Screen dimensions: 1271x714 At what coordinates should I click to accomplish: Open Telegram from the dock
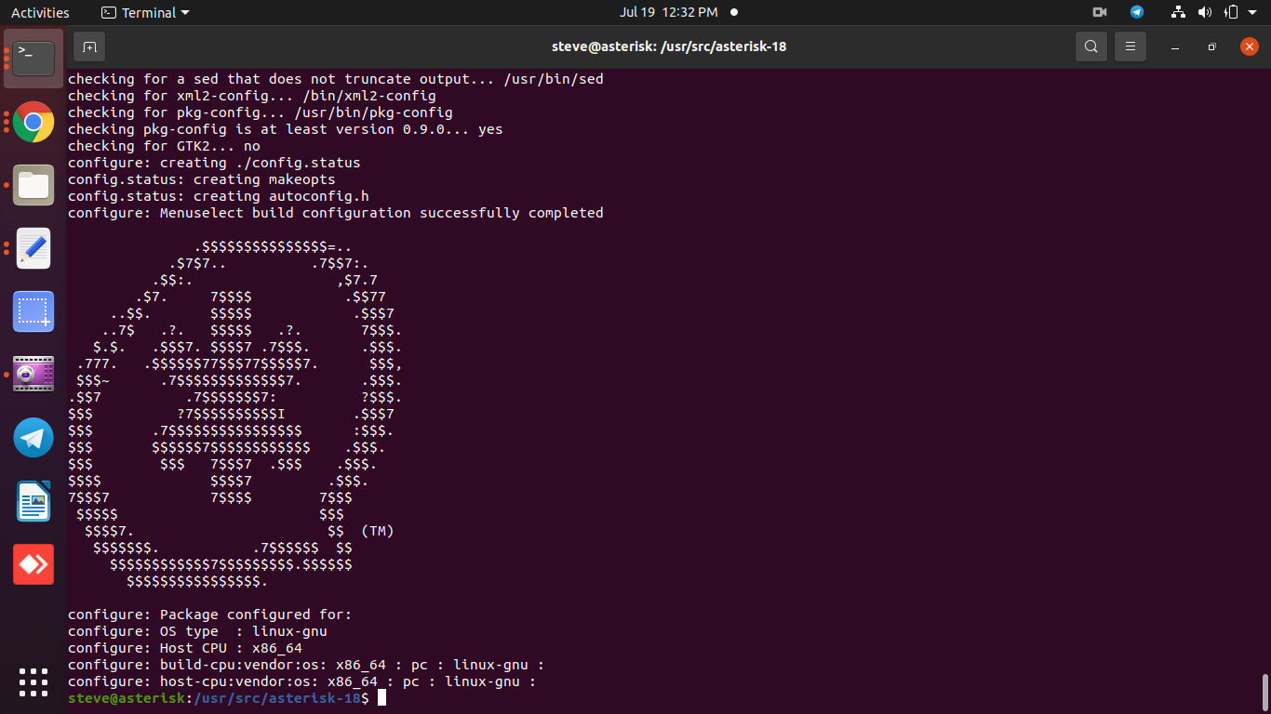33,438
